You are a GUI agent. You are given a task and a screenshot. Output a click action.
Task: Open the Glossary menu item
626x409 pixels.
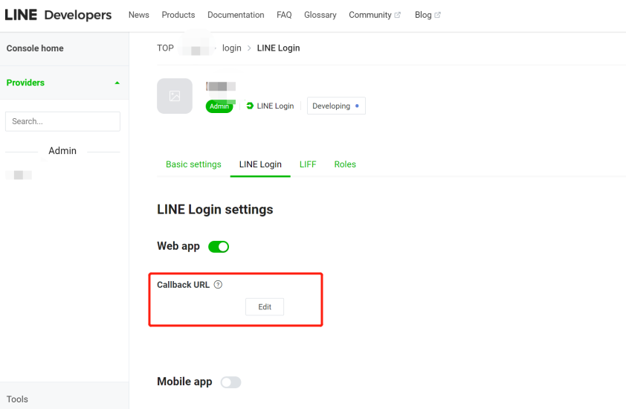(x=320, y=15)
